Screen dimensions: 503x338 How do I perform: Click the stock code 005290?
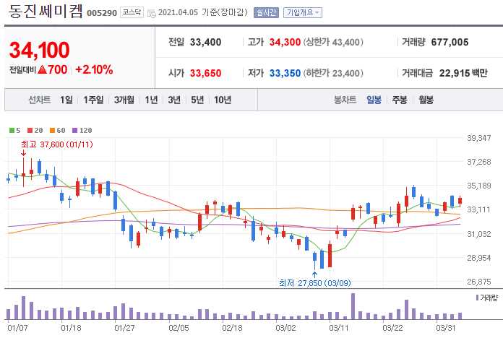[x=102, y=13]
